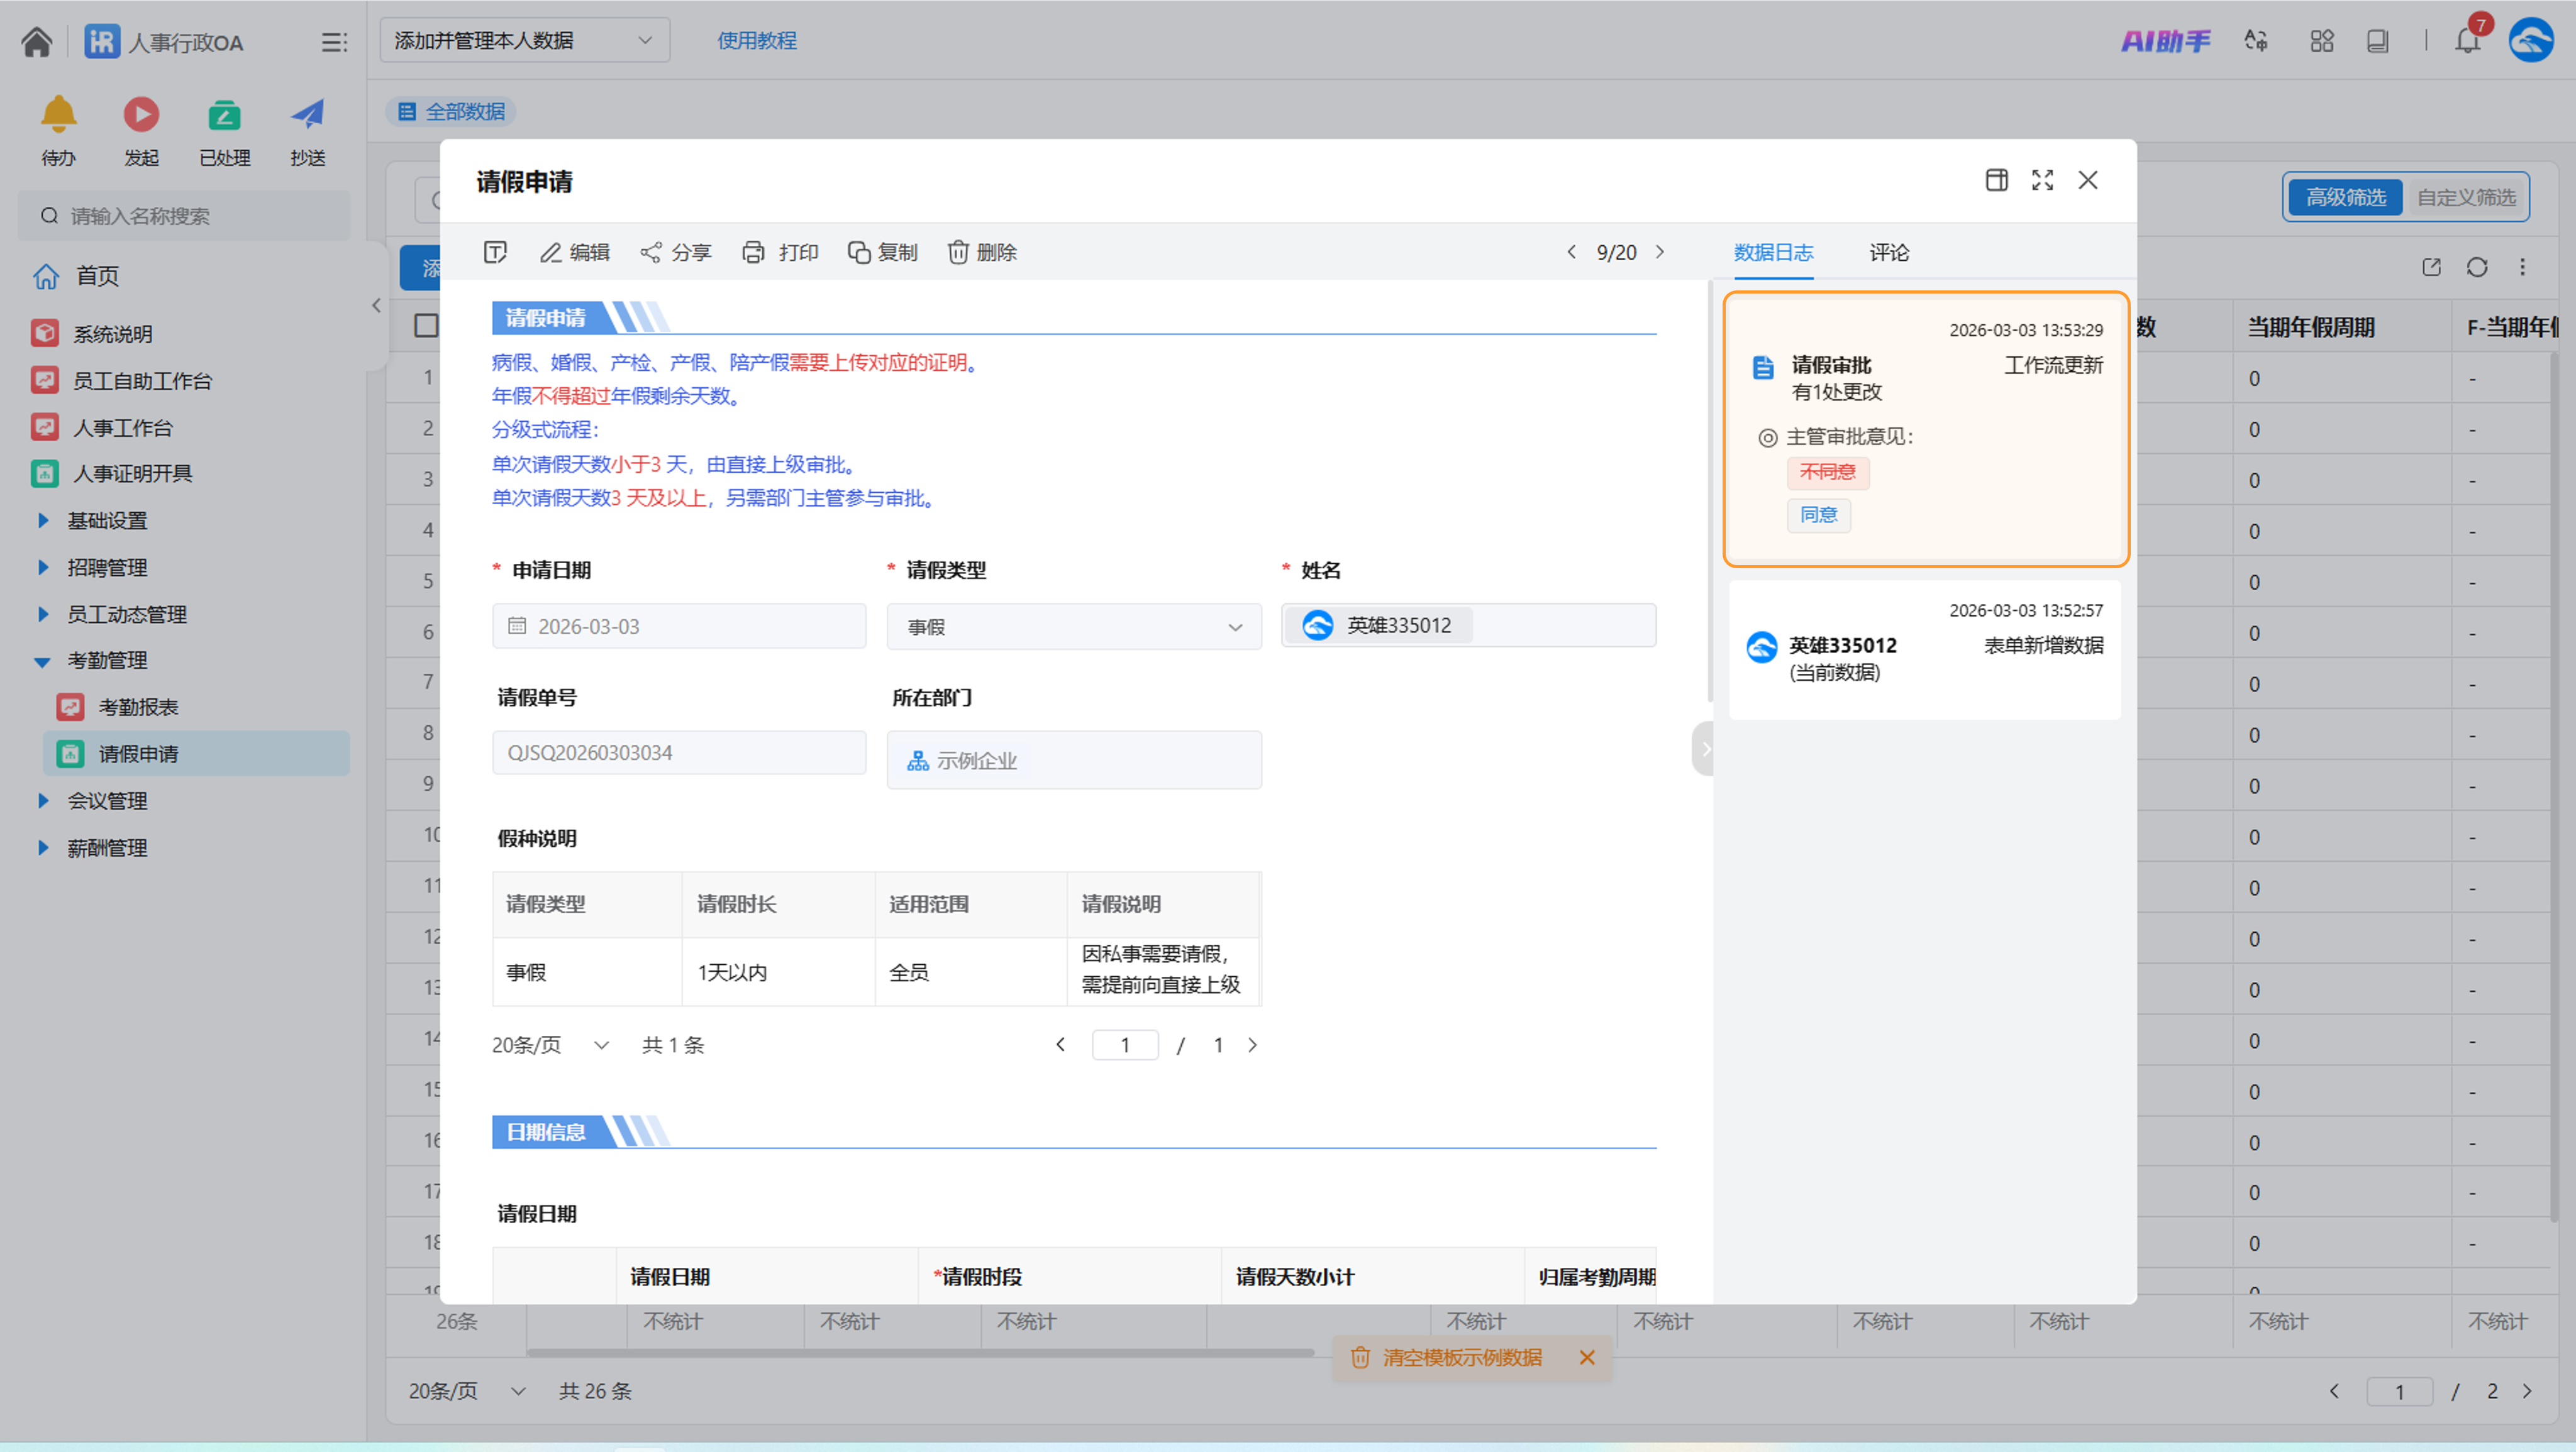
Task: Click the share icon in toolbar
Action: pyautogui.click(x=651, y=252)
